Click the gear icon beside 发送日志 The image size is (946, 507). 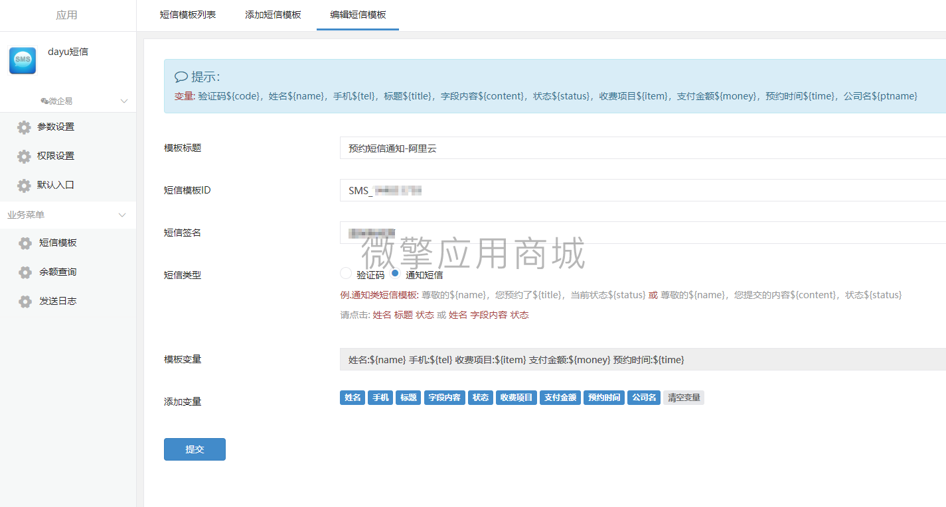coord(25,302)
